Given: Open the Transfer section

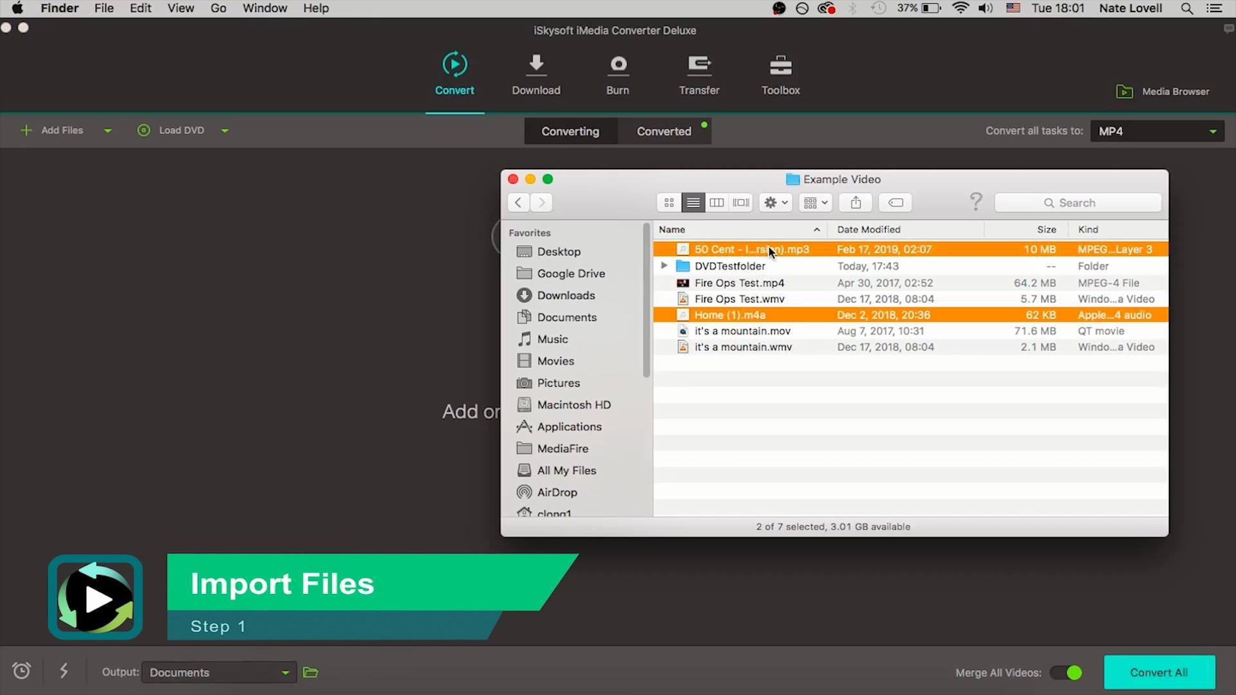Looking at the screenshot, I should click(699, 74).
